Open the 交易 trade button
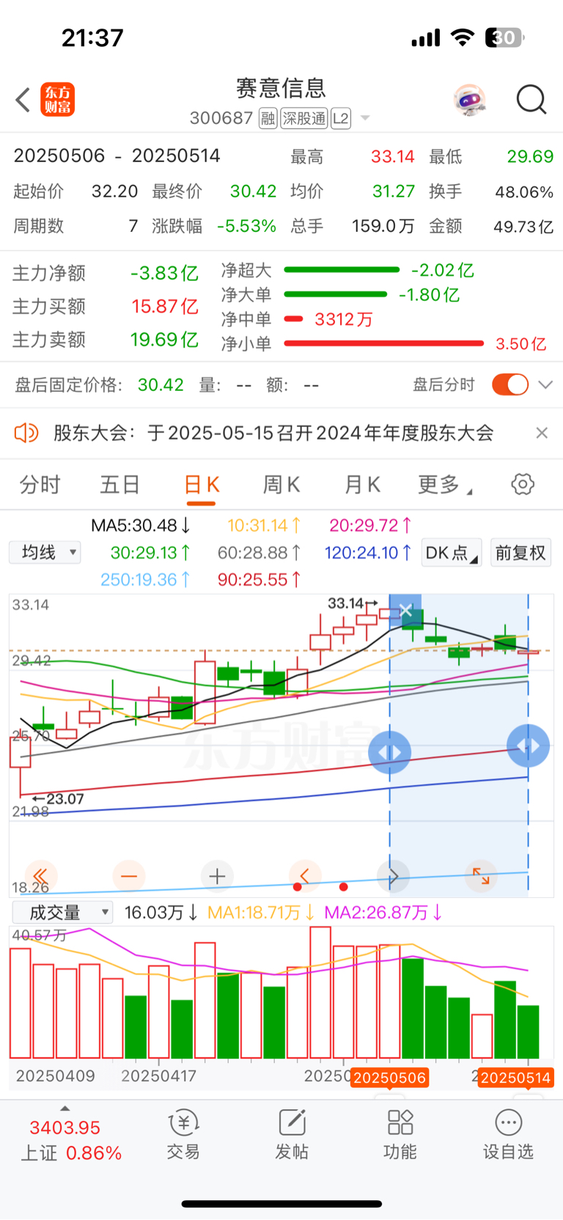Viewport: 563px width, 1220px height. (183, 1134)
